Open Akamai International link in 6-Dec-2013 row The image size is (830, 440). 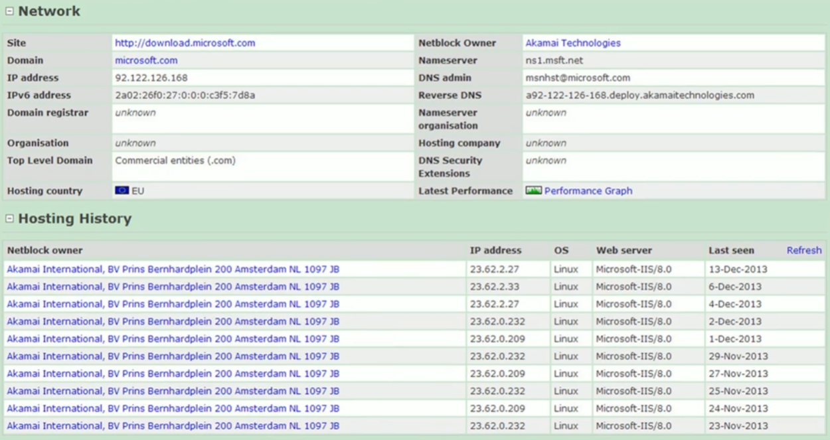click(x=173, y=287)
